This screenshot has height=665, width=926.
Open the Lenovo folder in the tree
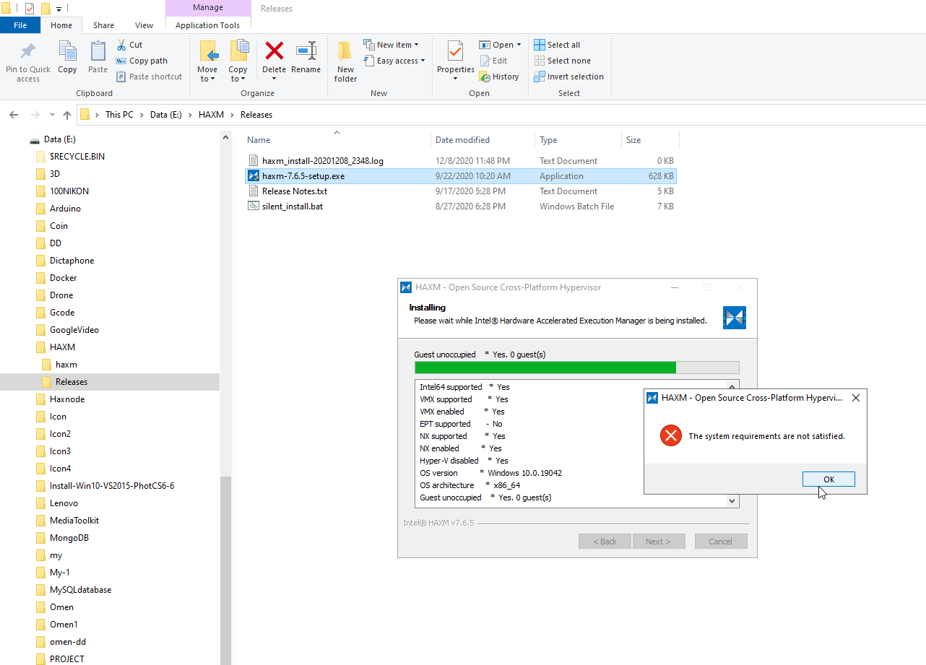[x=64, y=503]
